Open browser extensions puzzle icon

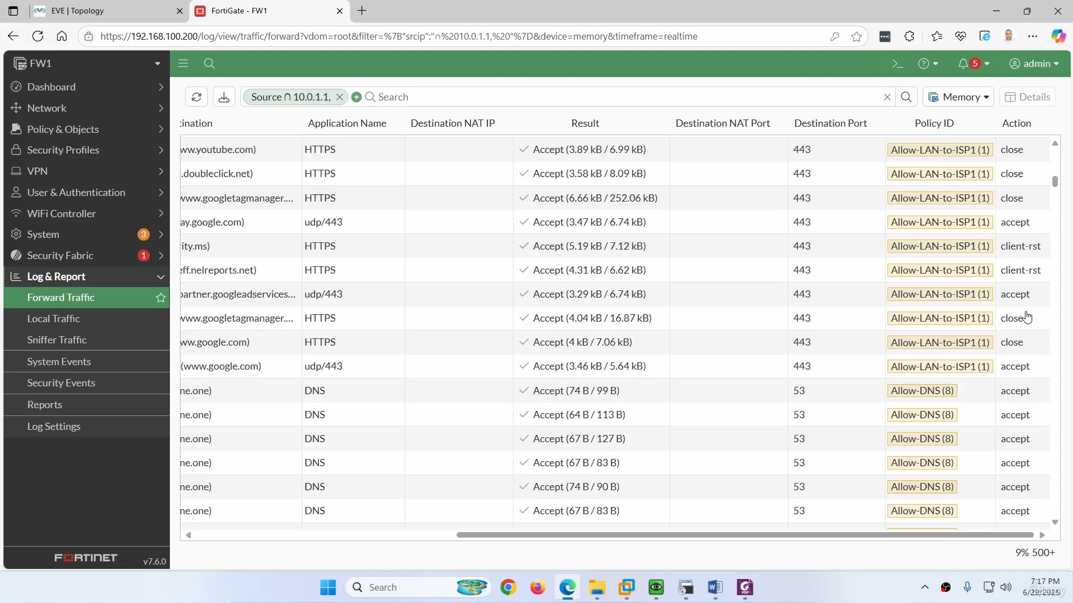(x=909, y=36)
